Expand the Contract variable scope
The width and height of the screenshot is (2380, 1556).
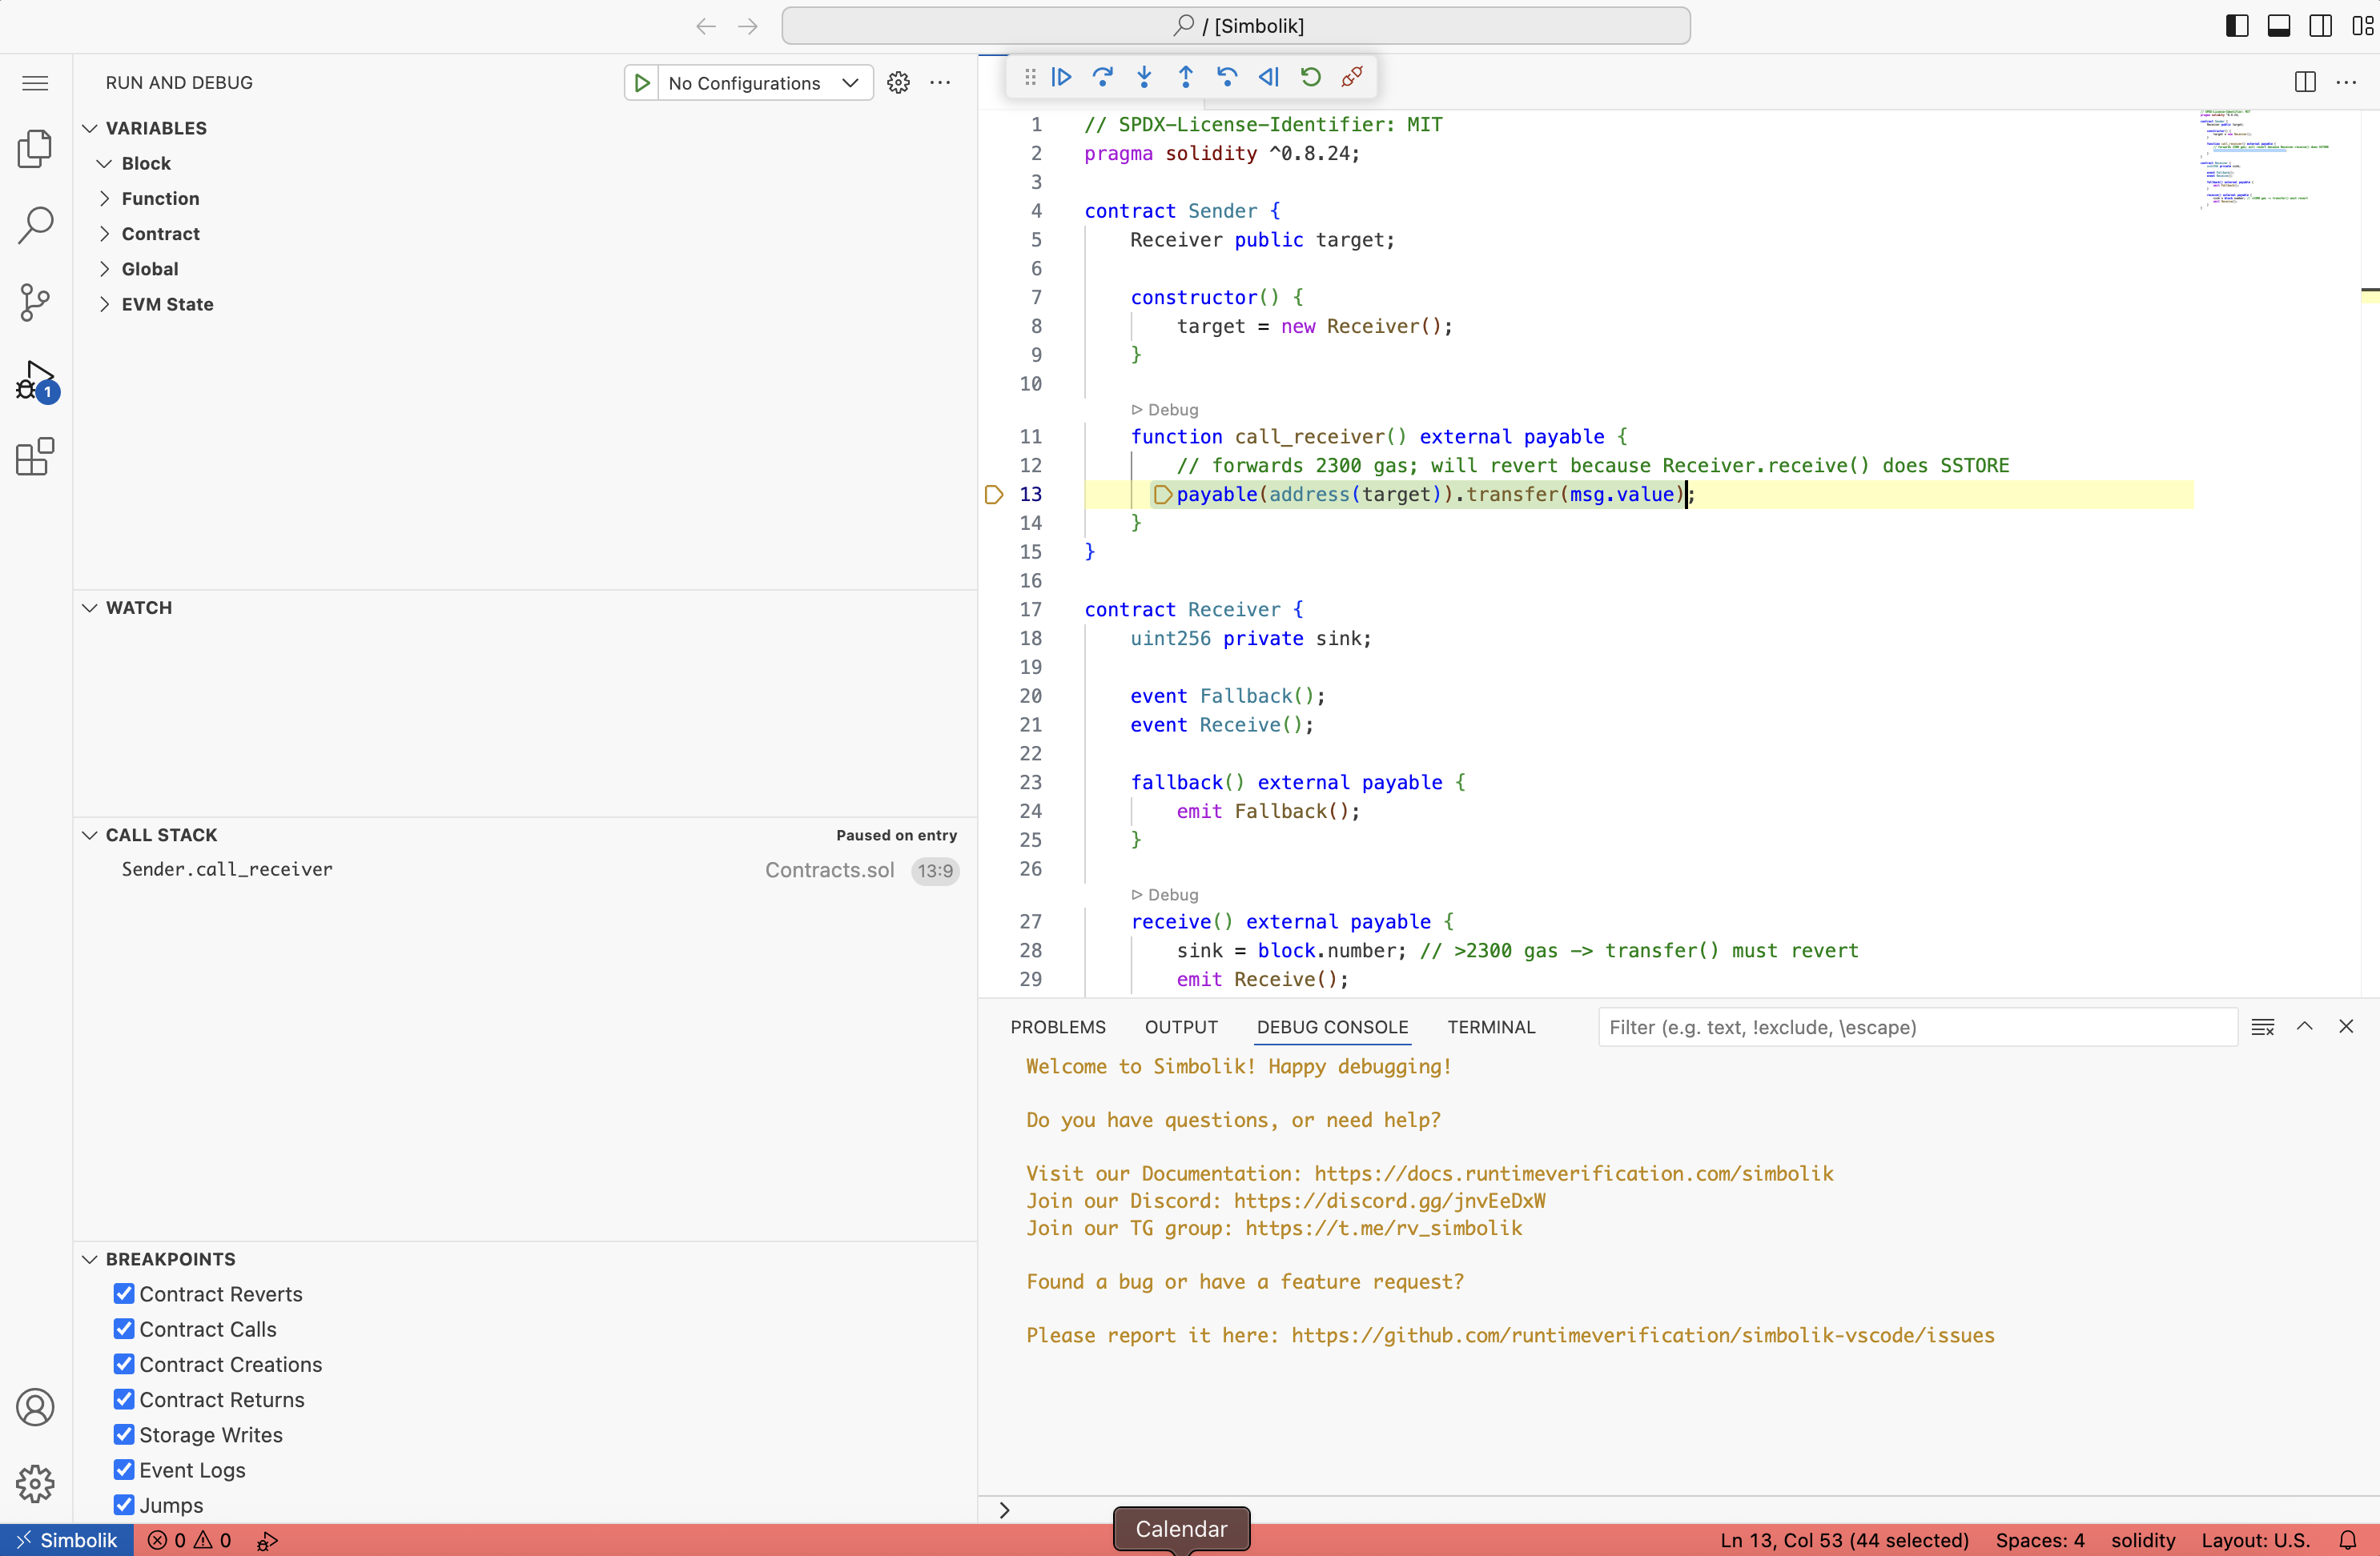coord(104,234)
